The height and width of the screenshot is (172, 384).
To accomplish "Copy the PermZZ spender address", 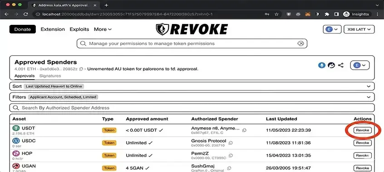I will 231,155.
